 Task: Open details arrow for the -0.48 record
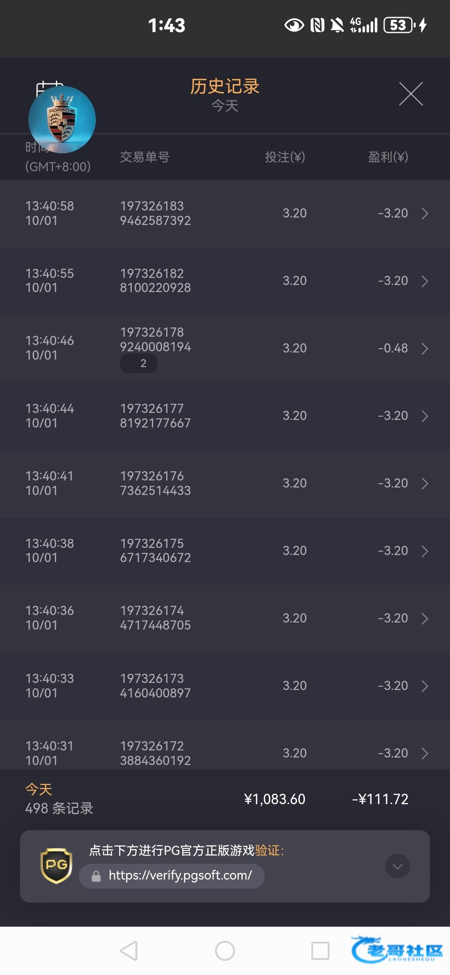point(425,349)
